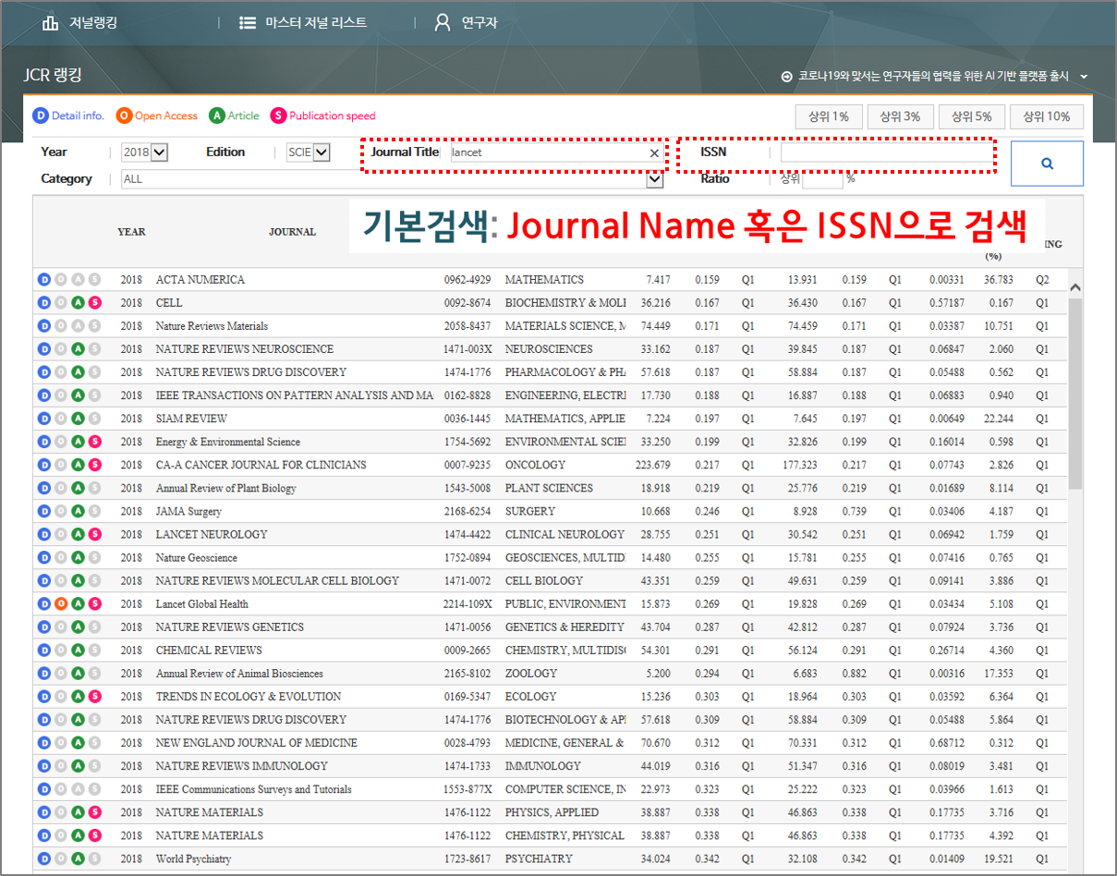
Task: Click Detail info icon for ACTA NUMERICA
Action: point(42,280)
